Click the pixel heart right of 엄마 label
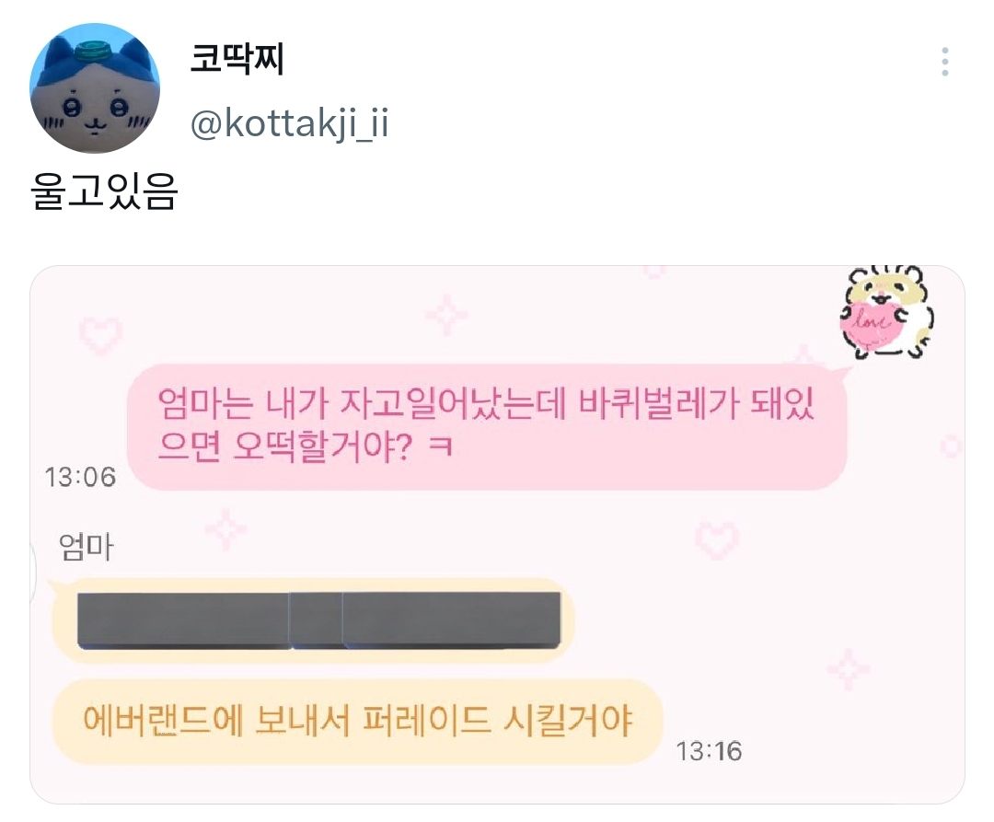Viewport: 994px width, 822px height. point(718,538)
